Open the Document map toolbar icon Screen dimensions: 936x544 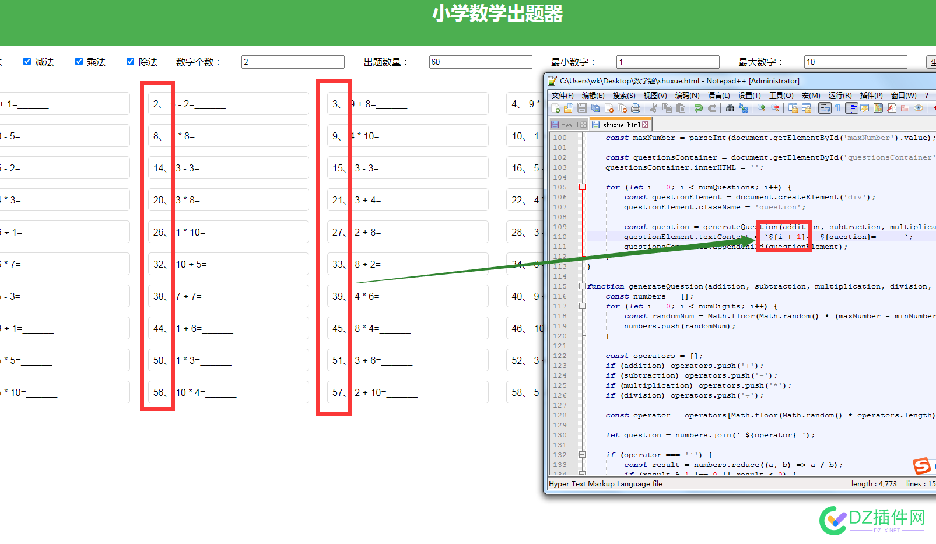(878, 108)
